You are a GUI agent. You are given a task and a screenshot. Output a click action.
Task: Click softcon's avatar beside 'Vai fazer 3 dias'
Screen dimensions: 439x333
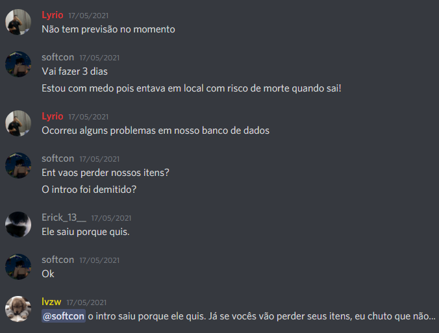pos(18,64)
